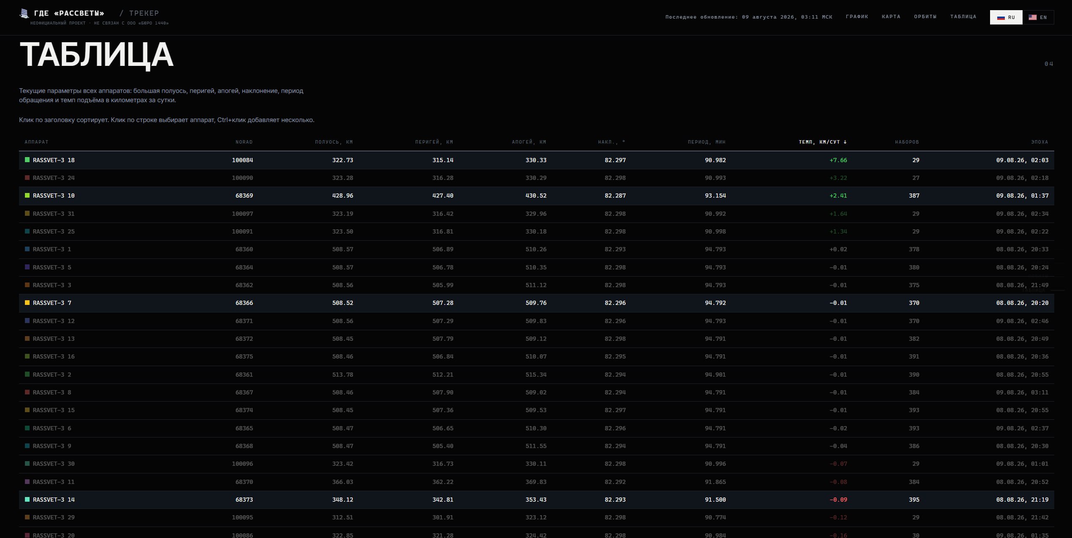Click the apogee value 515.34
Image resolution: width=1072 pixels, height=538 pixels.
536,375
